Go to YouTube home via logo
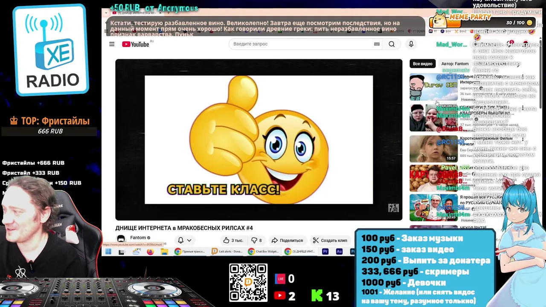The height and width of the screenshot is (307, 546). click(x=135, y=44)
